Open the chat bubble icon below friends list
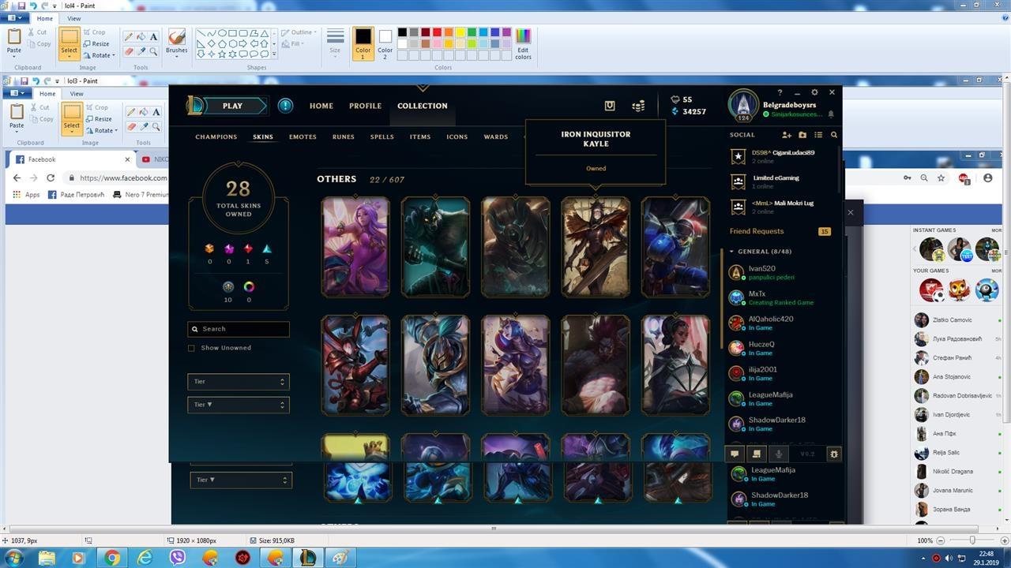 (x=735, y=454)
